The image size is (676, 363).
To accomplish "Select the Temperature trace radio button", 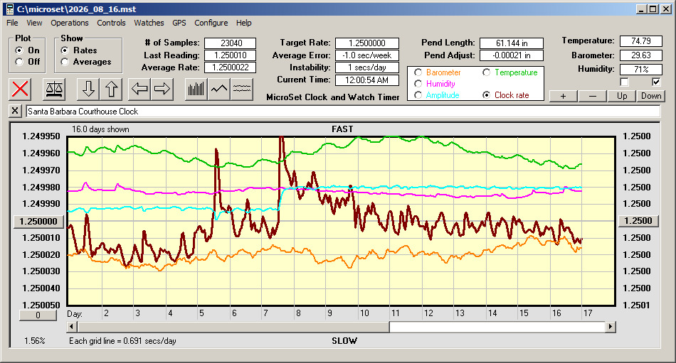I will point(486,72).
